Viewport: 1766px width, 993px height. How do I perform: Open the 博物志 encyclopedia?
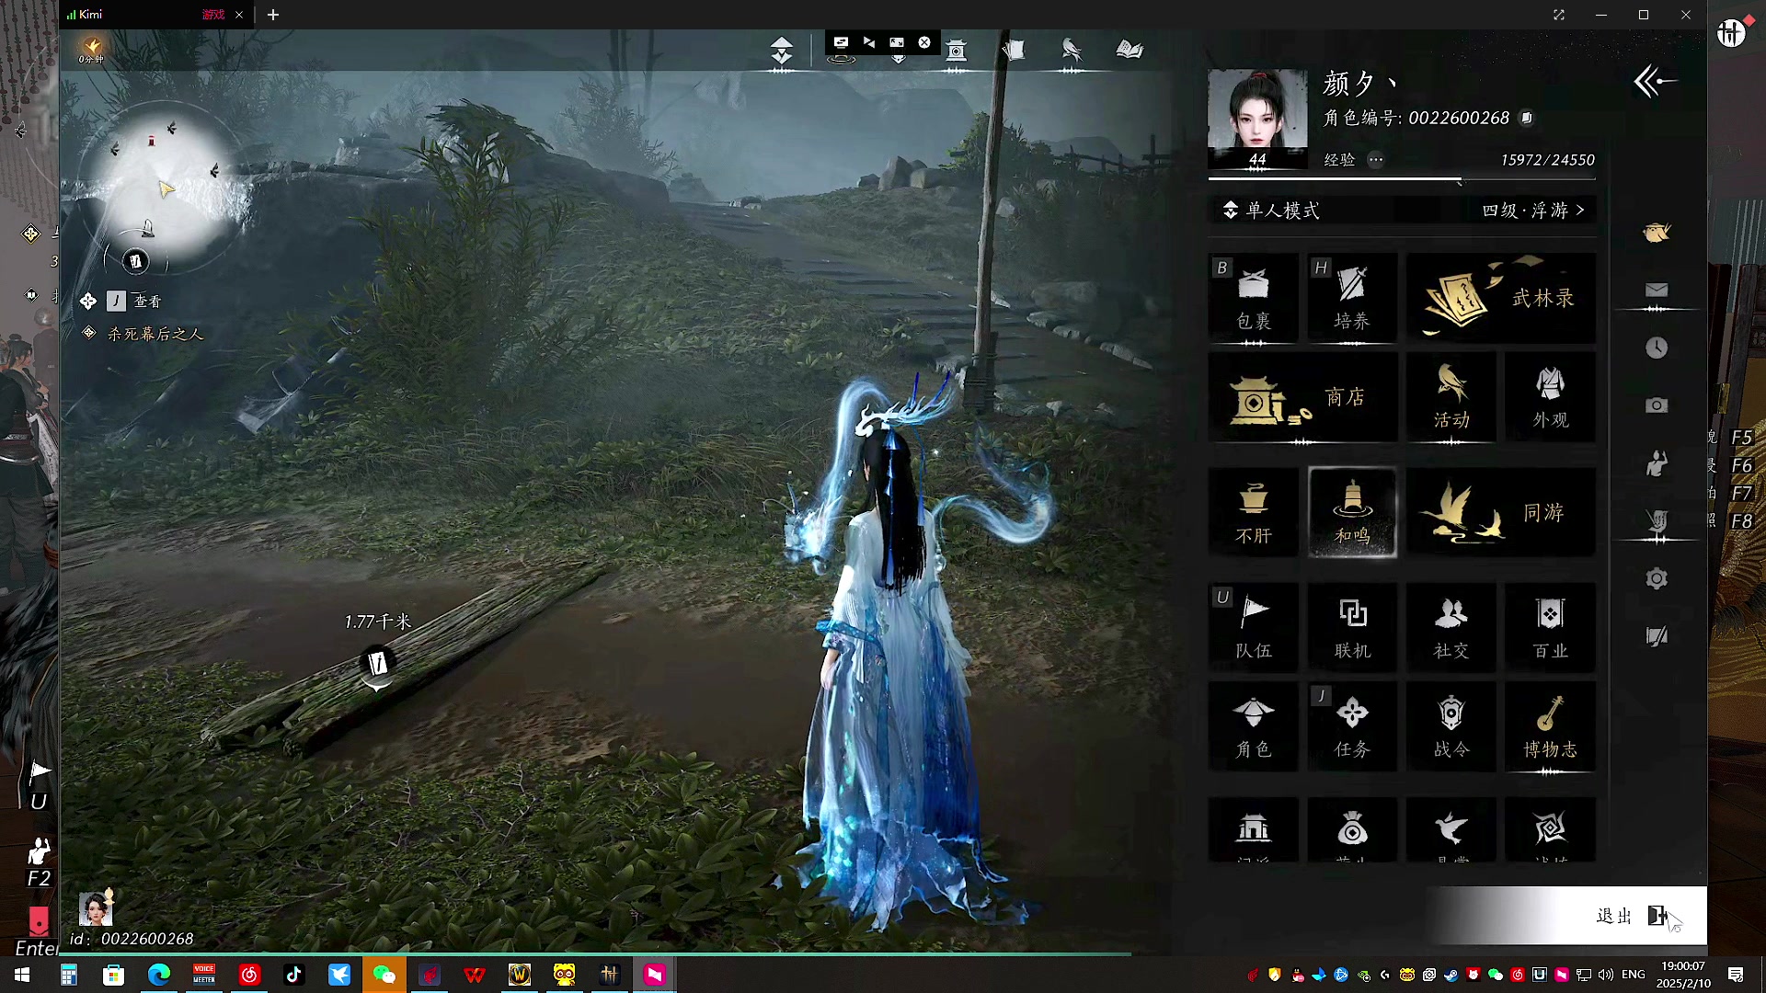pos(1550,726)
